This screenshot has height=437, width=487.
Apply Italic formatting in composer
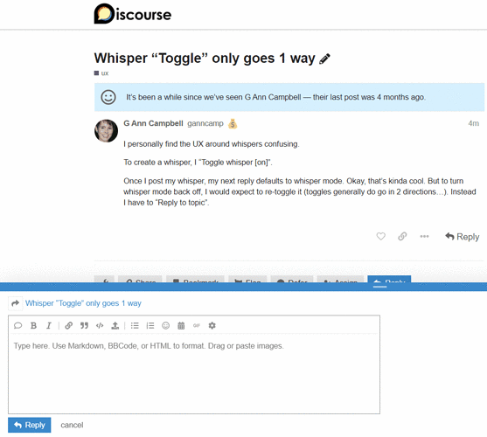[49, 326]
